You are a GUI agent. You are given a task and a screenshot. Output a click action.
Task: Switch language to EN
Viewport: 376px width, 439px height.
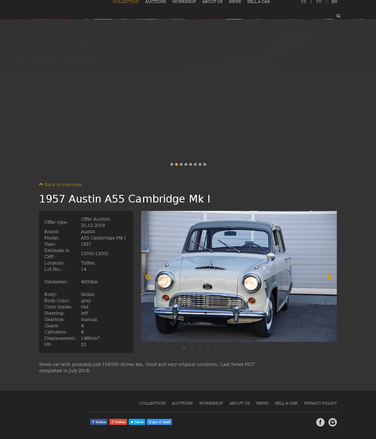(334, 2)
